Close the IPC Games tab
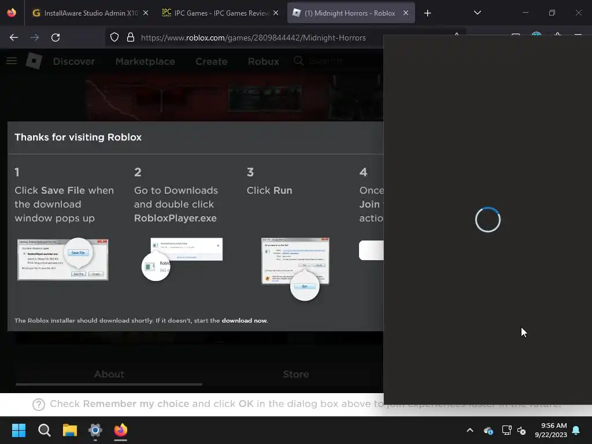Viewport: 592px width, 444px height. pyautogui.click(x=276, y=13)
